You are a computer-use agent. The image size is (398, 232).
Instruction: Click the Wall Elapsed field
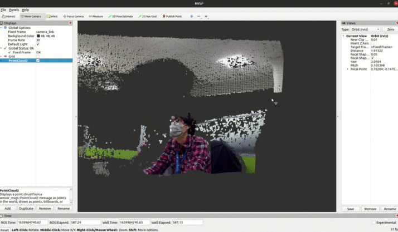[187, 223]
